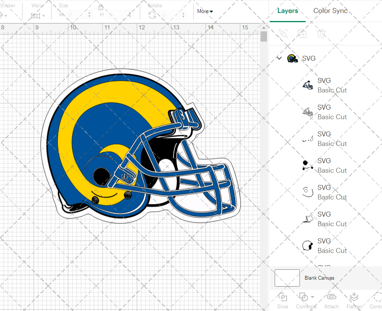
Task: Click the Width stepper arrows
Action: point(89,15)
